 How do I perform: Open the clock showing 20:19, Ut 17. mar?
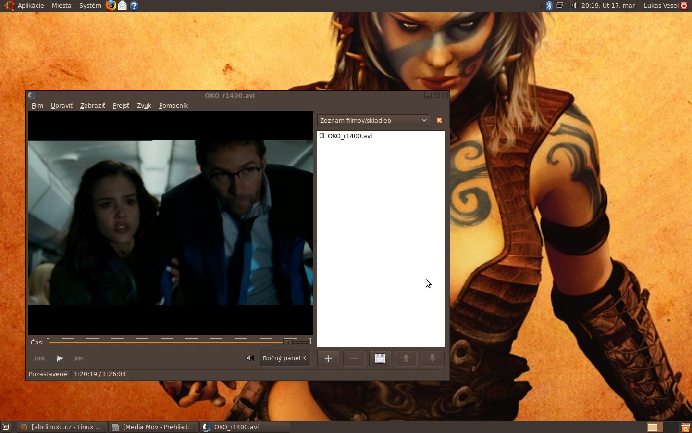pos(608,6)
